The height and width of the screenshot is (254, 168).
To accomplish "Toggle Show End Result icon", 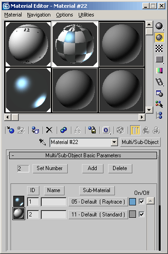I will tap(135, 130).
